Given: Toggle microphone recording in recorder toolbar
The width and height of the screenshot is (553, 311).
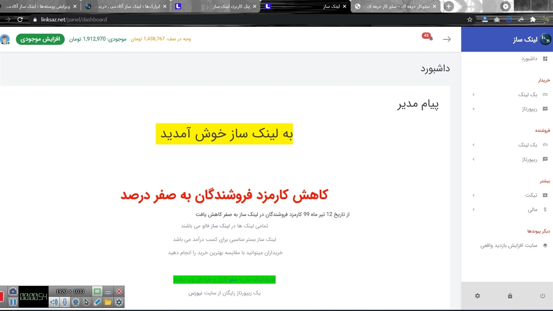Looking at the screenshot, I should (65, 302).
